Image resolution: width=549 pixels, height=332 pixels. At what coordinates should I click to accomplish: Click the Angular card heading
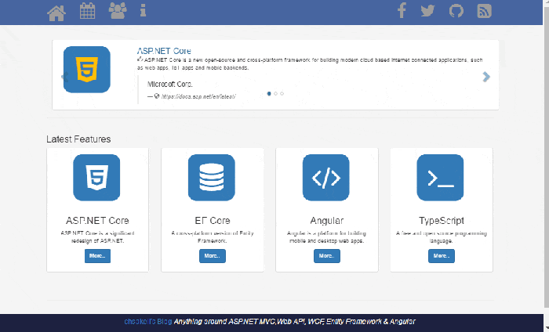(x=327, y=221)
